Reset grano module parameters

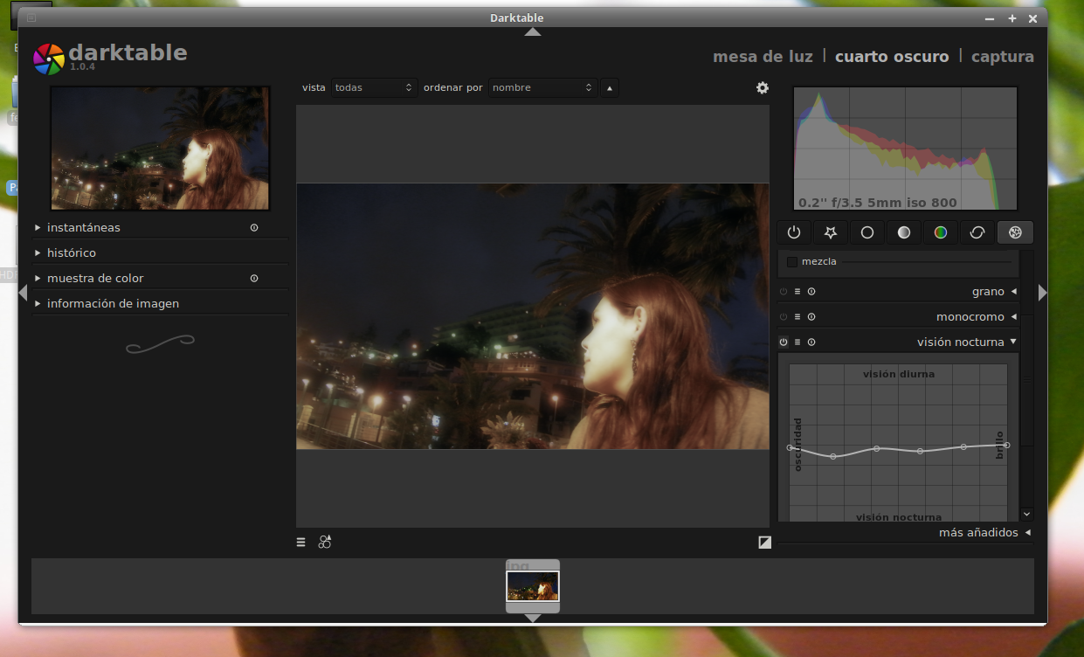point(811,292)
